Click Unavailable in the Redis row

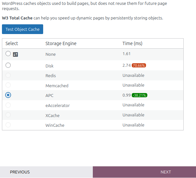(133, 75)
